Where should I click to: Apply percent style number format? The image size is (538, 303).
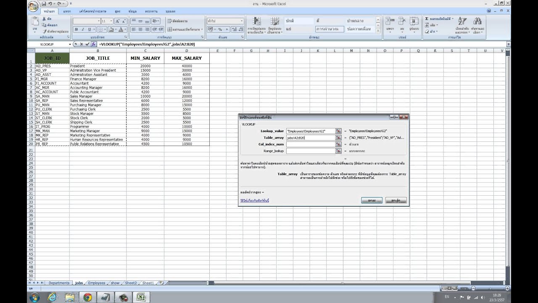tap(220, 29)
